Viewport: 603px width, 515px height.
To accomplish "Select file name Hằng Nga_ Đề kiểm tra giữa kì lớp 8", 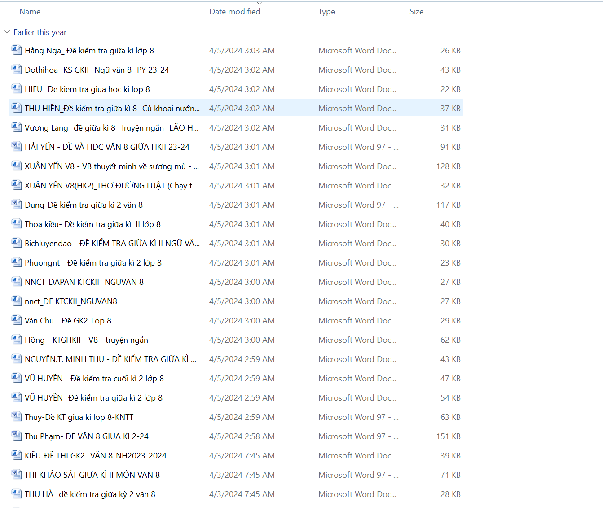I will click(x=89, y=51).
